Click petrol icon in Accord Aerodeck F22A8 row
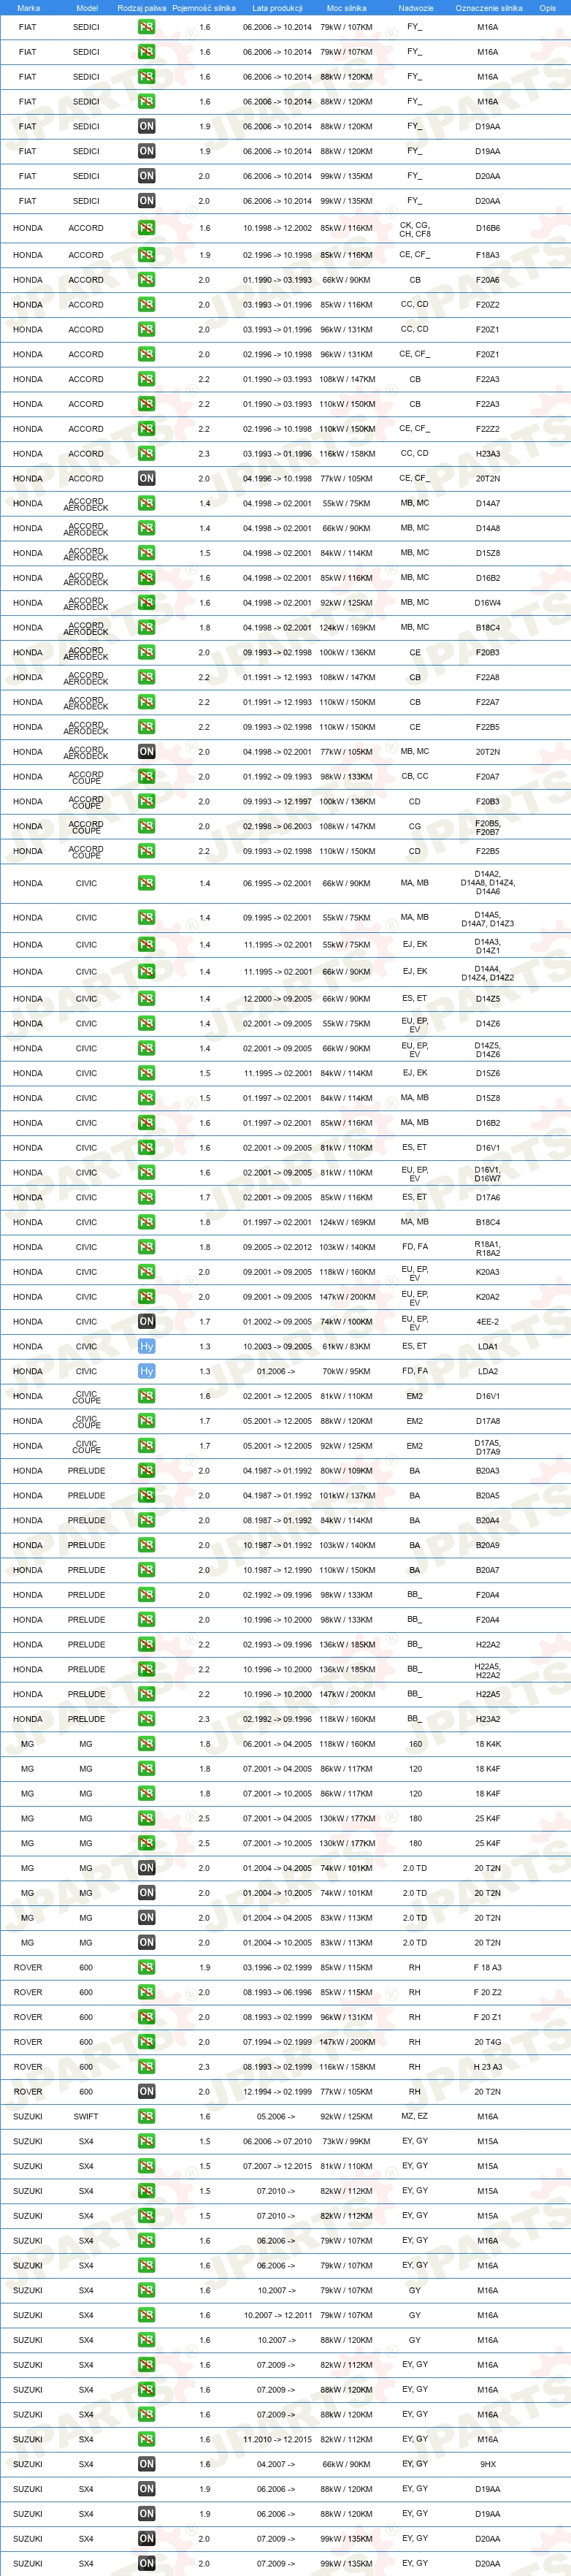Viewport: 571px width, 2576px height. [x=146, y=678]
